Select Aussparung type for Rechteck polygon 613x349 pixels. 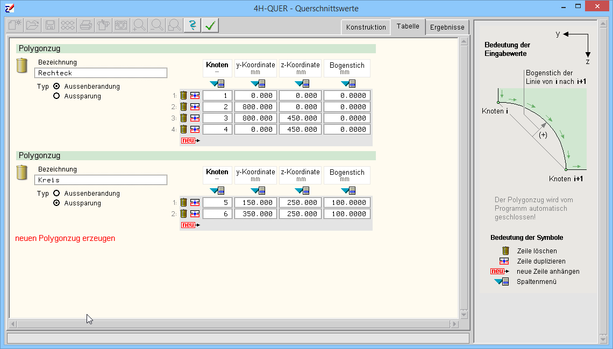[x=56, y=96]
